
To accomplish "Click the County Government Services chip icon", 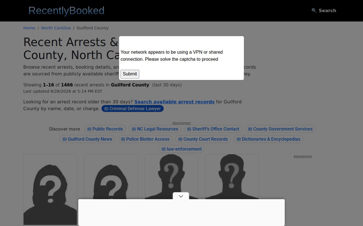I will [250, 129].
